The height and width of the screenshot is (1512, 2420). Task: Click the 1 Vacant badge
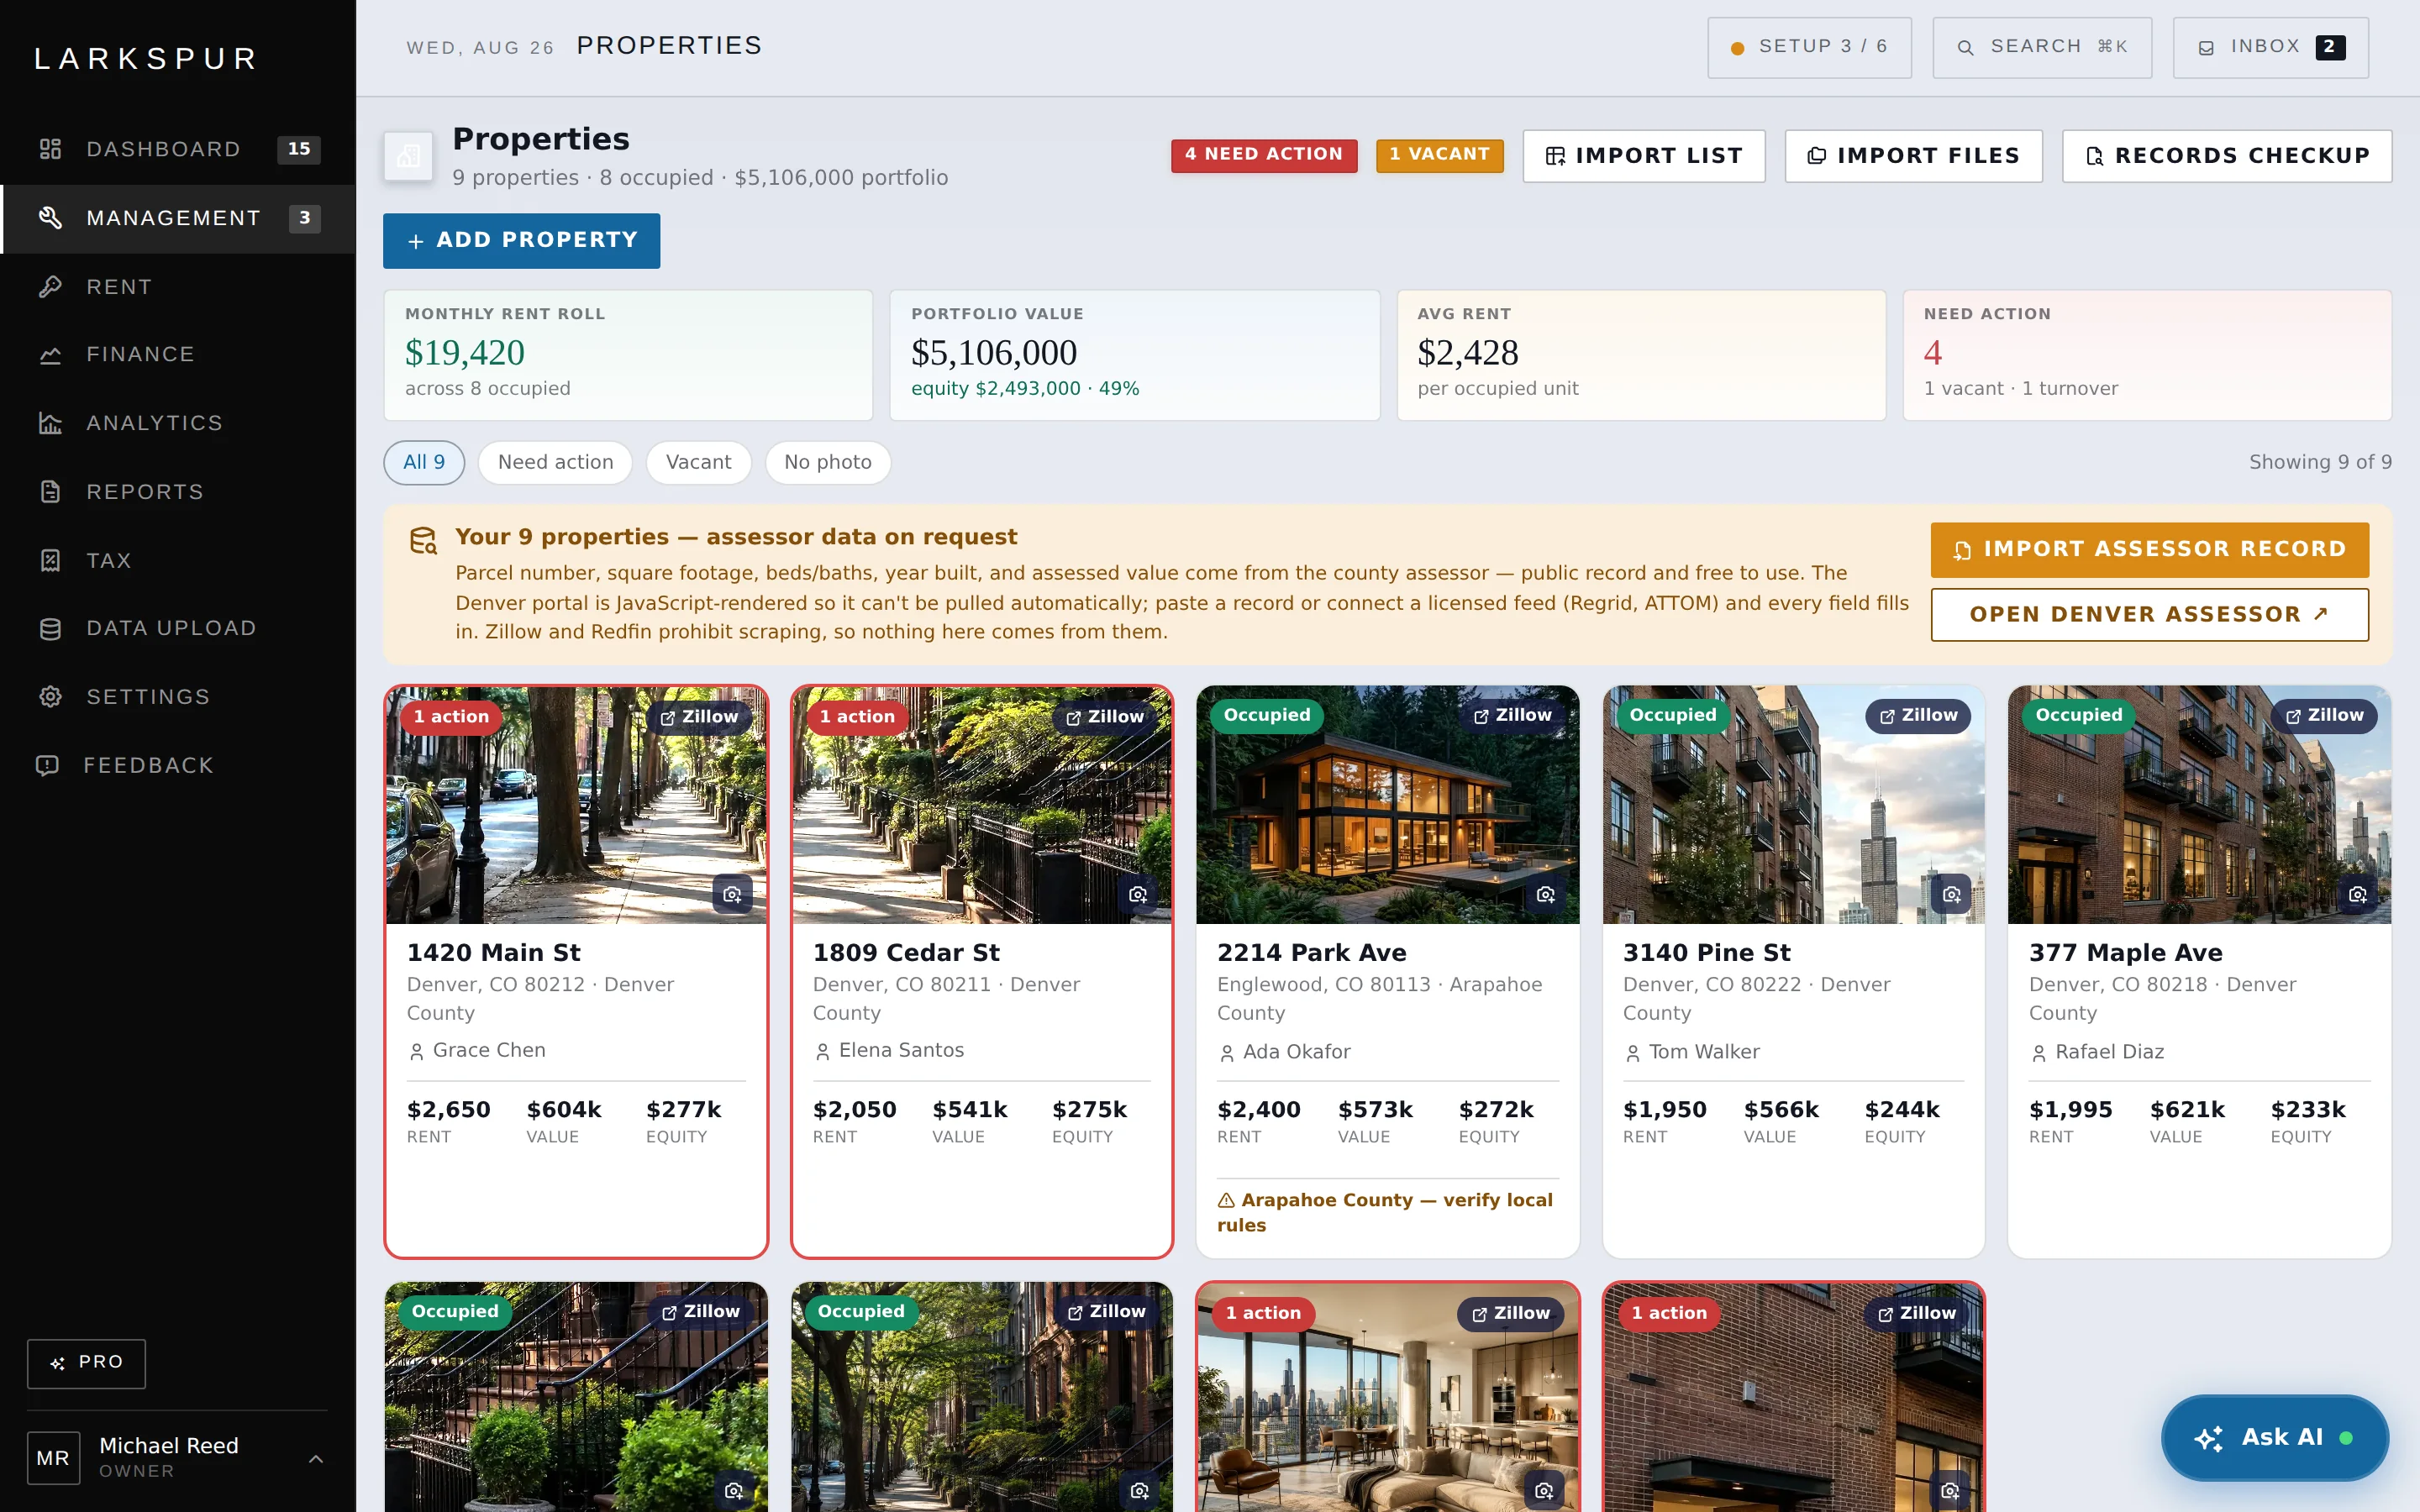click(1439, 155)
